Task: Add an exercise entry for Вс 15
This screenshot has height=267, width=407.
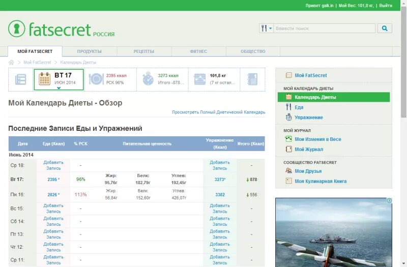Action: coord(220,209)
